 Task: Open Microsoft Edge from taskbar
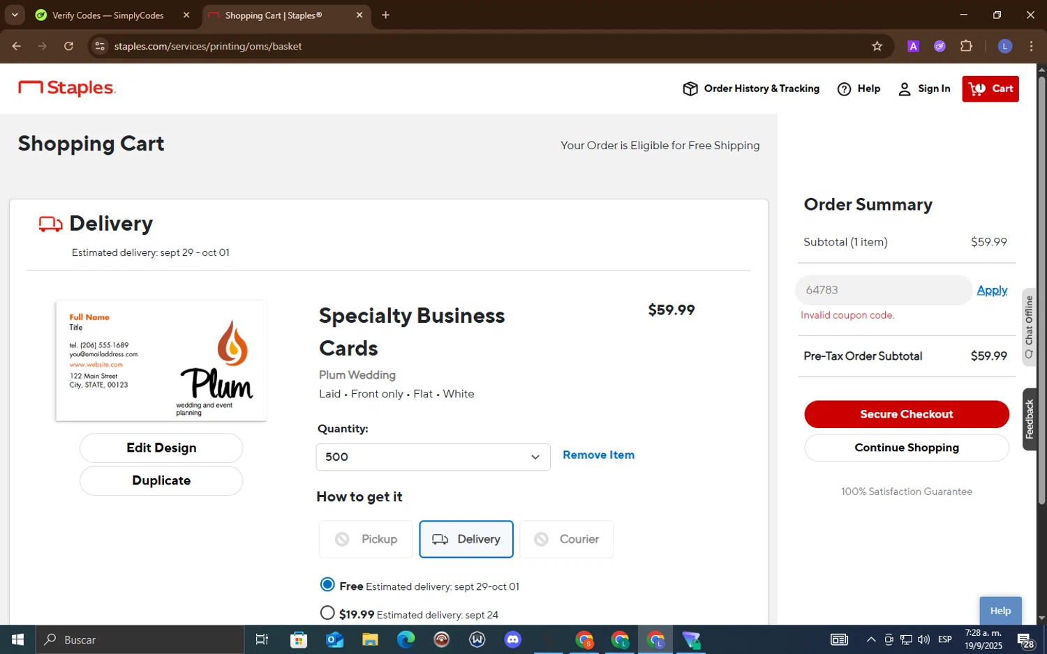pos(406,639)
